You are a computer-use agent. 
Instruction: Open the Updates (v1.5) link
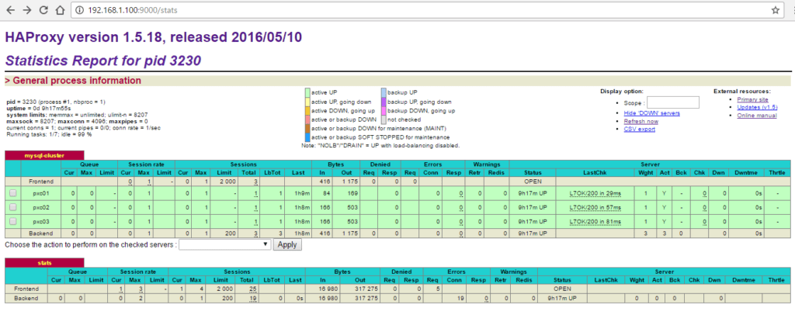[756, 107]
